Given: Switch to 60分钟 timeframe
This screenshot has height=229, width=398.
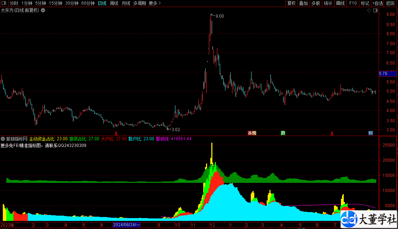Looking at the screenshot, I should click(x=88, y=4).
